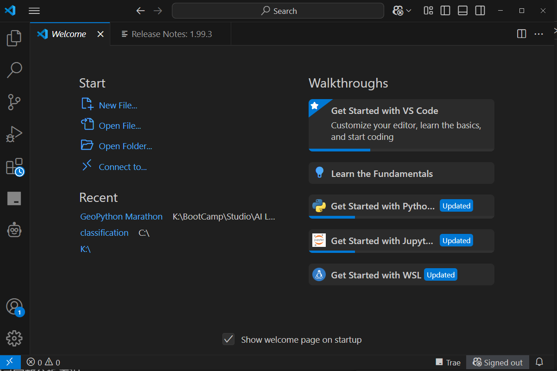Click the hamburger application menu

pos(34,11)
